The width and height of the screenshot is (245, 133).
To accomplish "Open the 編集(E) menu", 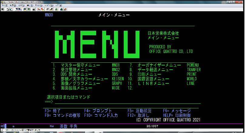I will [13, 5].
